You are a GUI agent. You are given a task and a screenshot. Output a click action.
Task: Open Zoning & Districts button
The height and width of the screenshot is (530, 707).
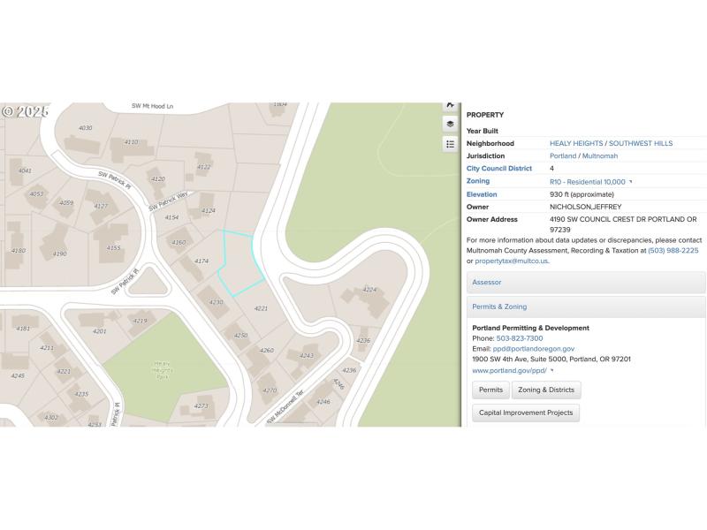point(545,390)
